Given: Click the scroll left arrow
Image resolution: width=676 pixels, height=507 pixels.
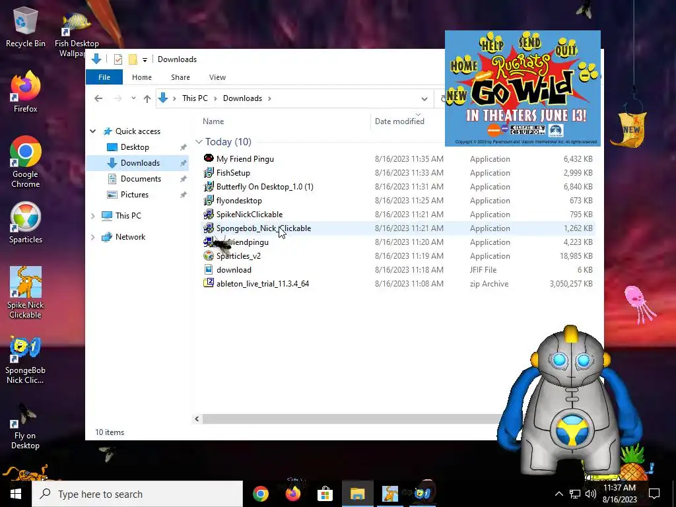Looking at the screenshot, I should tap(197, 419).
